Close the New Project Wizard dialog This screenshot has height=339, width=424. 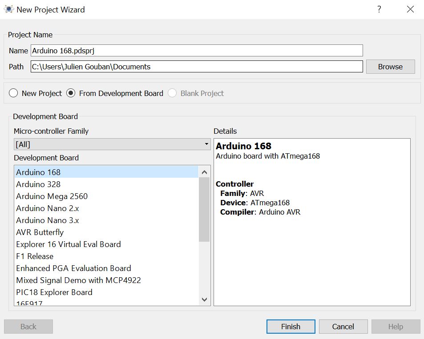click(x=410, y=9)
